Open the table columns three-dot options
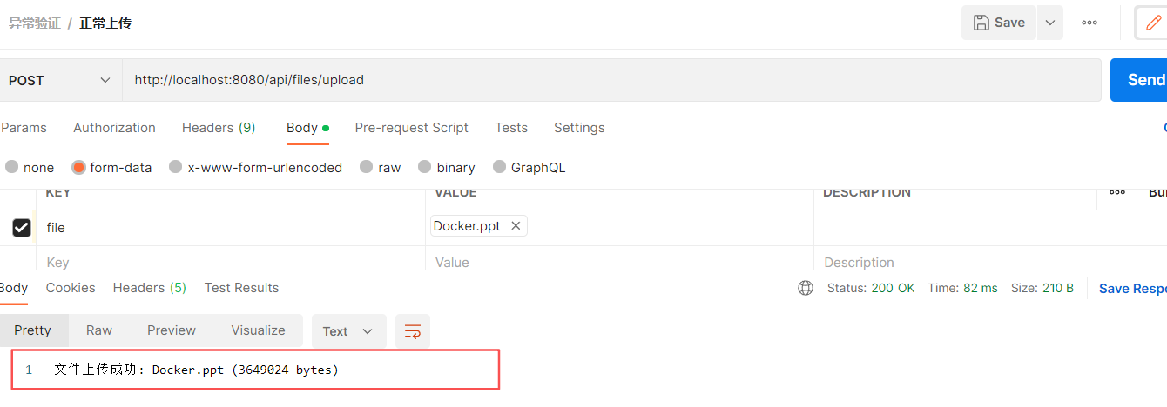1167x407 pixels. pos(1117,192)
